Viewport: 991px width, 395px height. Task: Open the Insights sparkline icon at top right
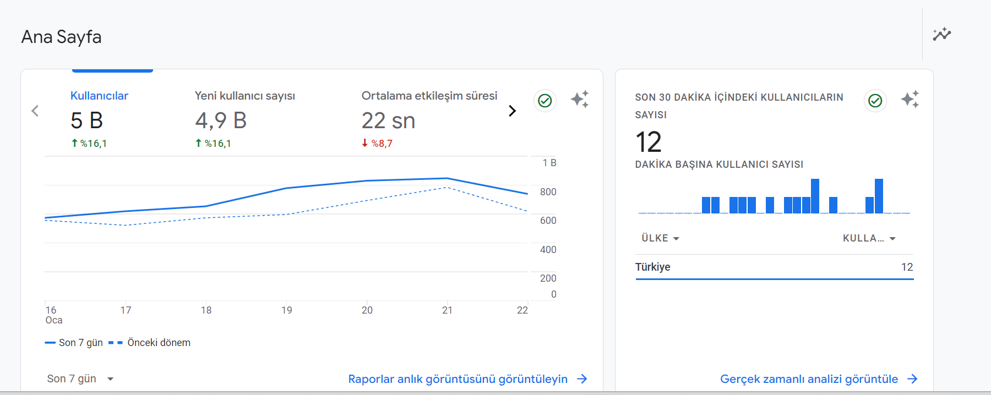click(x=942, y=34)
